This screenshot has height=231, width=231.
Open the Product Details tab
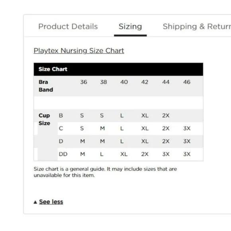click(68, 27)
